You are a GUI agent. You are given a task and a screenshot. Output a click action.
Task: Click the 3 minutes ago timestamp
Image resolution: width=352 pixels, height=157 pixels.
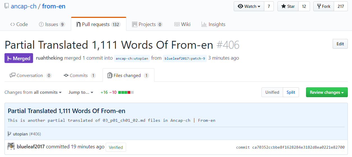click(x=224, y=58)
